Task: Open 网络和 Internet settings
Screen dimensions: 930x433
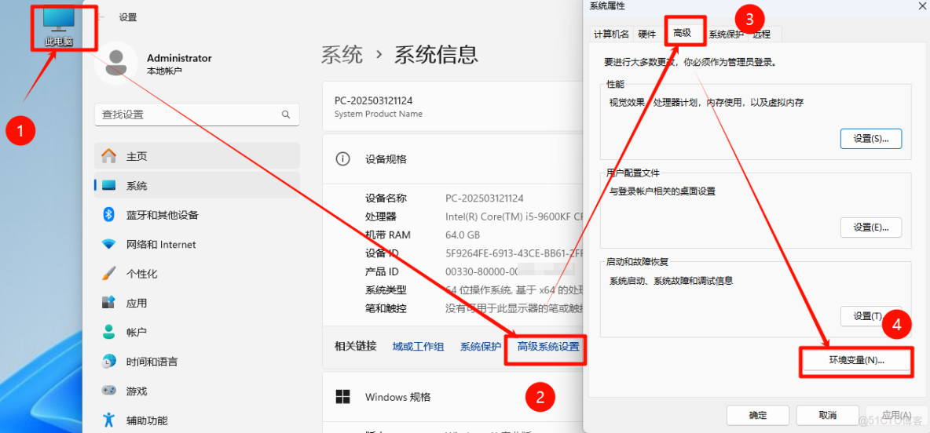Action: [x=197, y=244]
